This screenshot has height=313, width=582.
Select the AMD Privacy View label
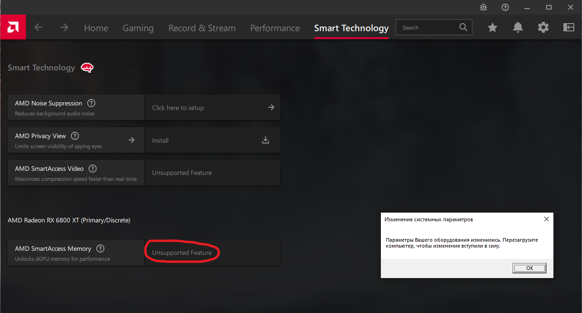(x=40, y=136)
